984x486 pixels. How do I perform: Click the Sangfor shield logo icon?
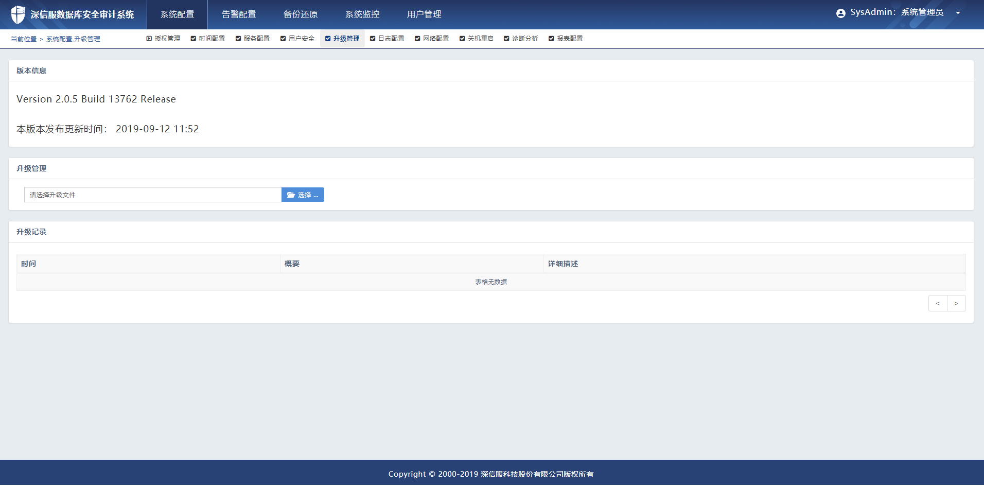pos(18,14)
